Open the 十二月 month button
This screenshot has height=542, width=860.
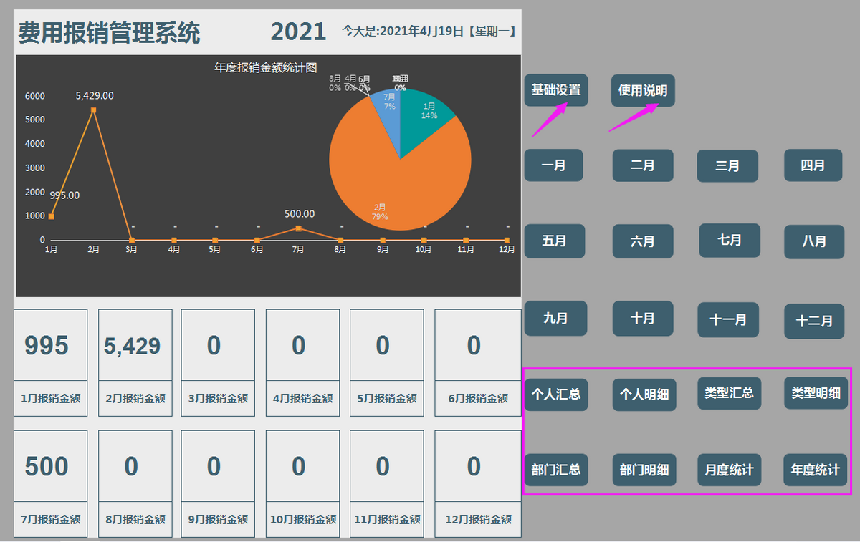pyautogui.click(x=814, y=321)
